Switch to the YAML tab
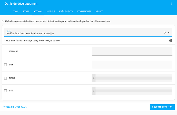 [16, 11]
